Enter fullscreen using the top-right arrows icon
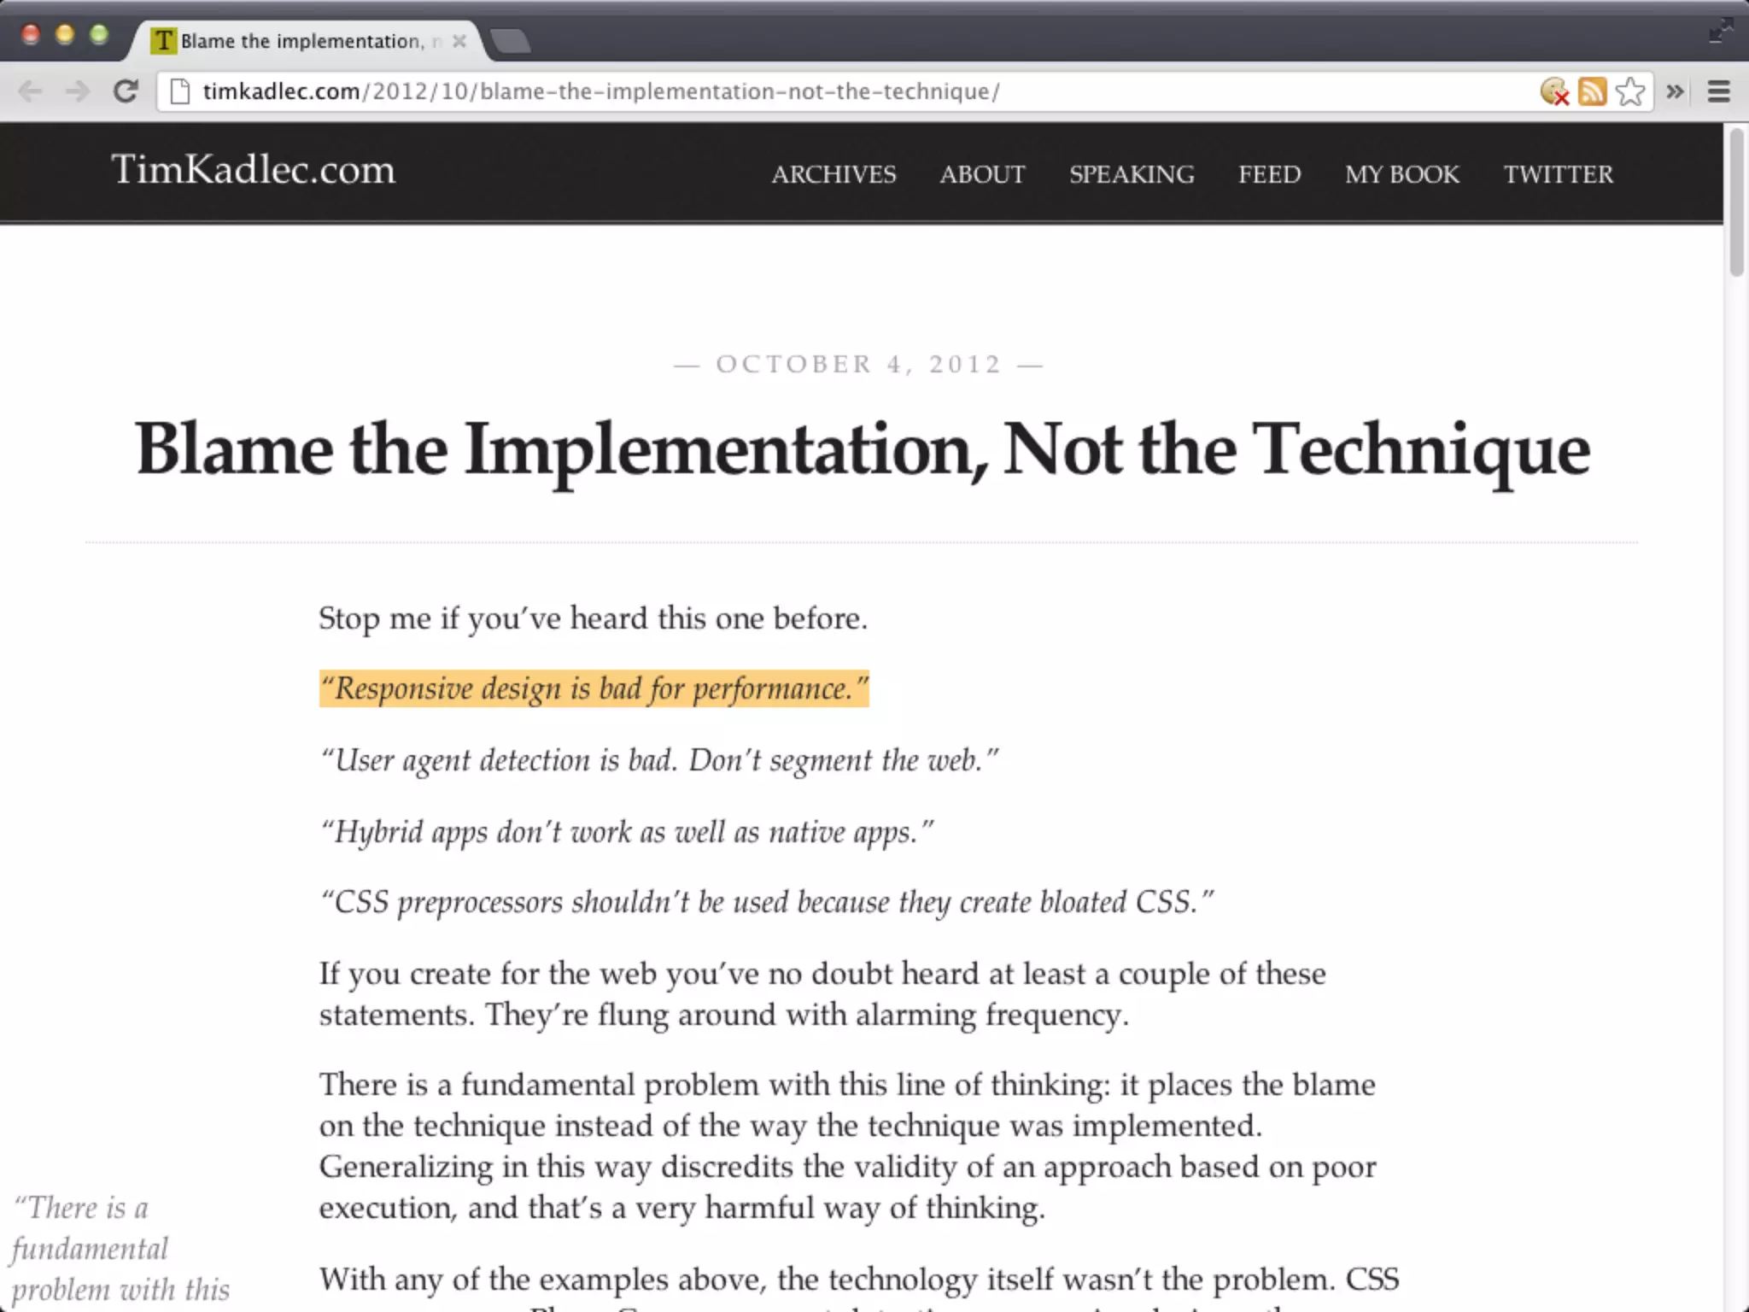Screen dimensions: 1749x1312 click(x=1720, y=32)
